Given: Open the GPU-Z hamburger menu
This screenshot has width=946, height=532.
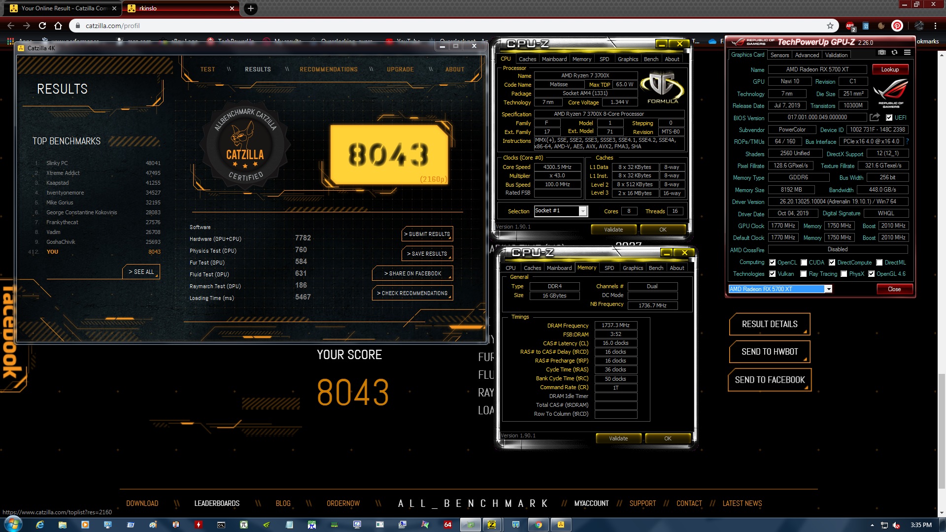Looking at the screenshot, I should point(907,53).
